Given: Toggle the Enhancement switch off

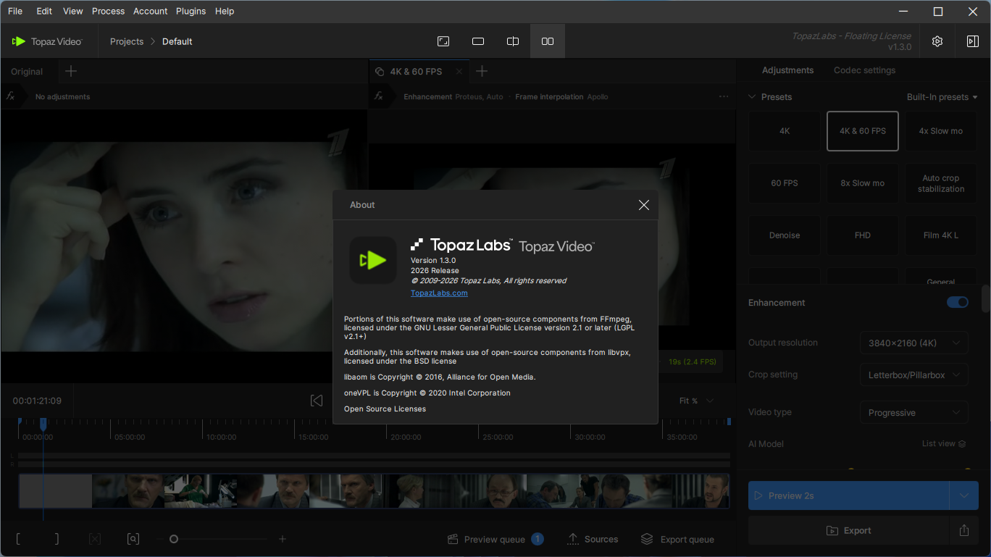Looking at the screenshot, I should (x=957, y=302).
